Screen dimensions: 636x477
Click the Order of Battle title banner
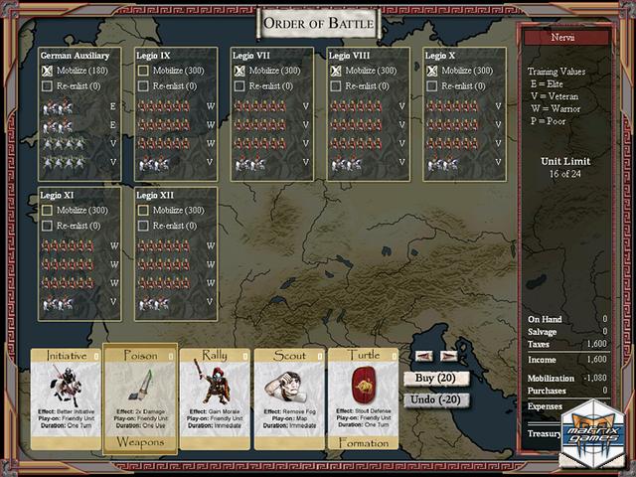[x=319, y=22]
